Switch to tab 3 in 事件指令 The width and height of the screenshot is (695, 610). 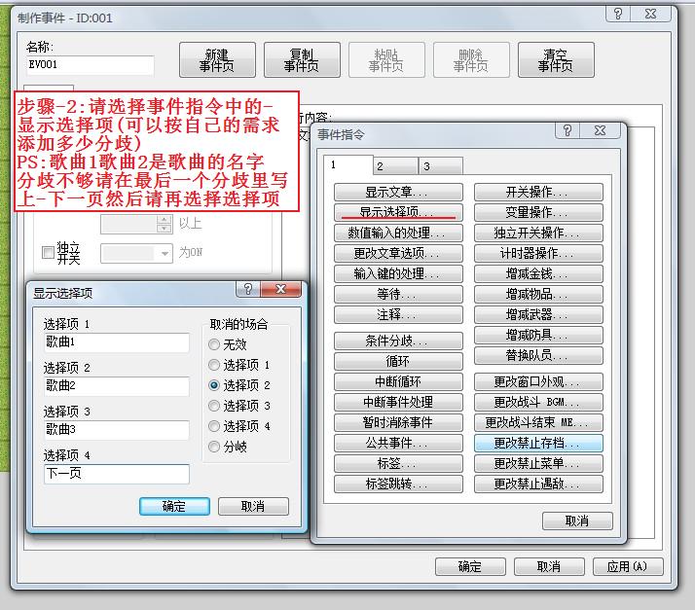pos(441,166)
